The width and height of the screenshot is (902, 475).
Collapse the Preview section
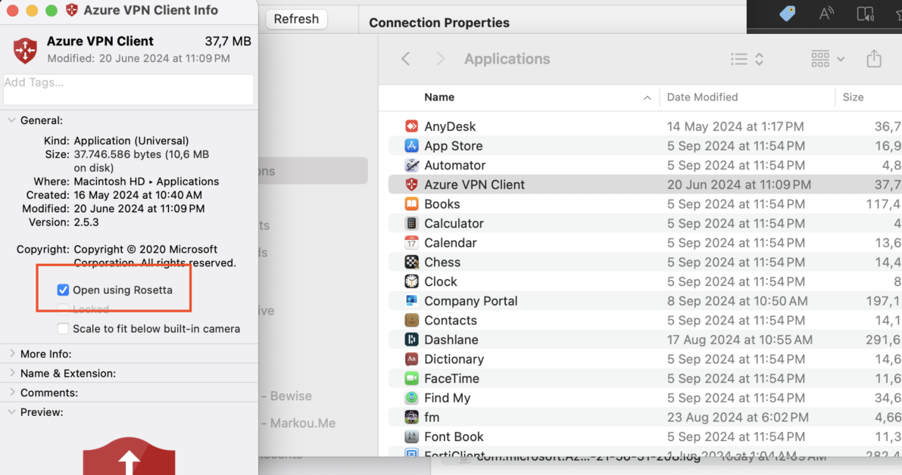point(11,411)
